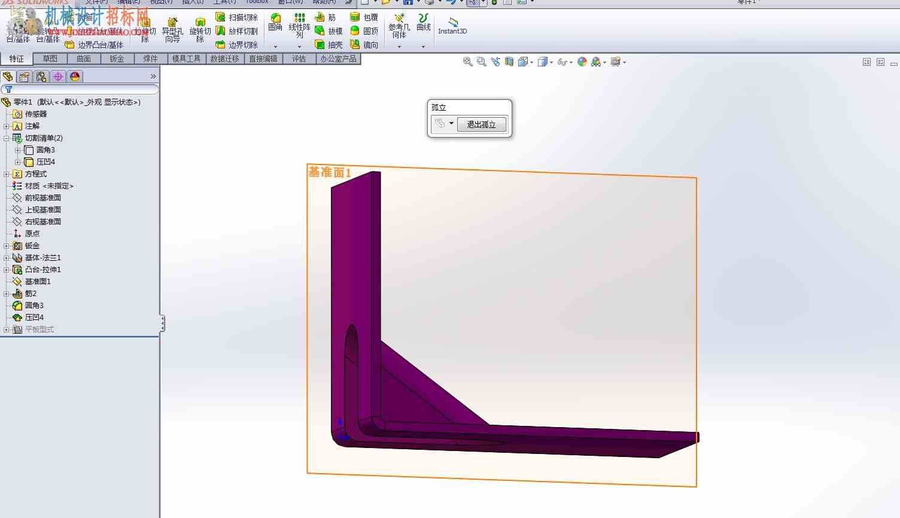Expand the 凸台-拉伸1 feature node
This screenshot has width=900, height=518.
pos(6,270)
